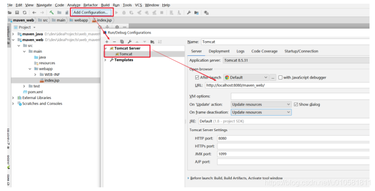Open On frame deactivation dropdown
The width and height of the screenshot is (375, 191).
(x=261, y=112)
